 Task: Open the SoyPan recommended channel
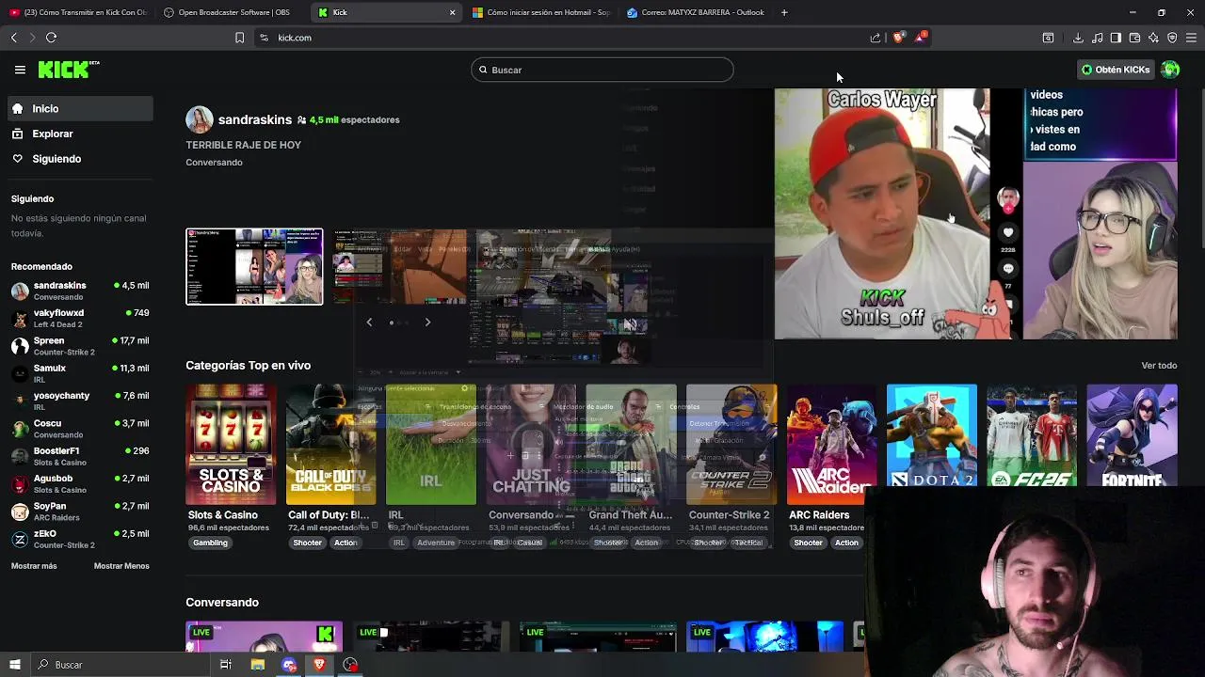[x=79, y=512]
